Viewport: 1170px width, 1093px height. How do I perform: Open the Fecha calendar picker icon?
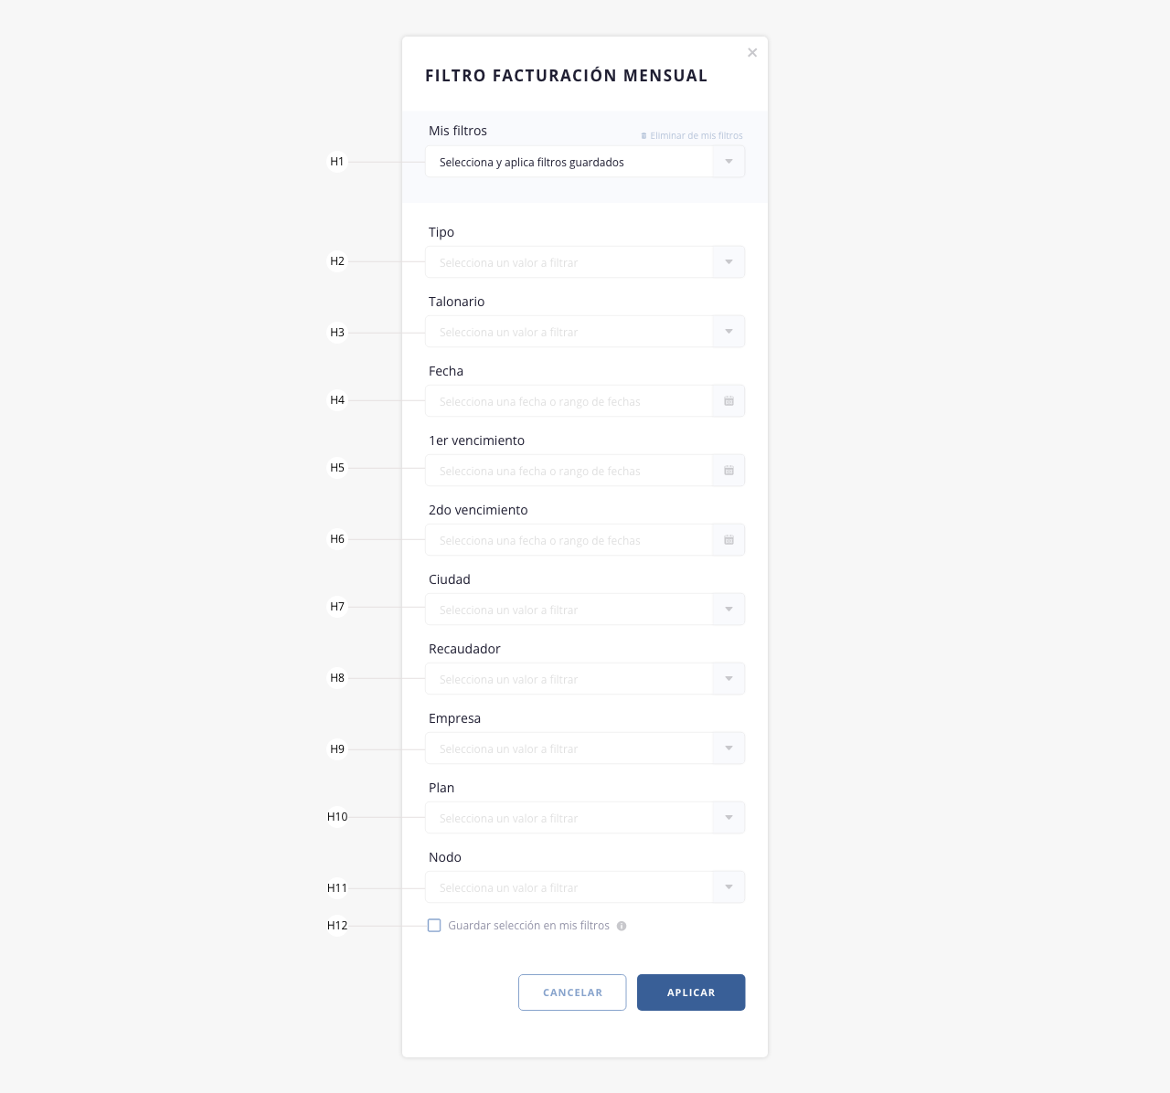pyautogui.click(x=729, y=401)
